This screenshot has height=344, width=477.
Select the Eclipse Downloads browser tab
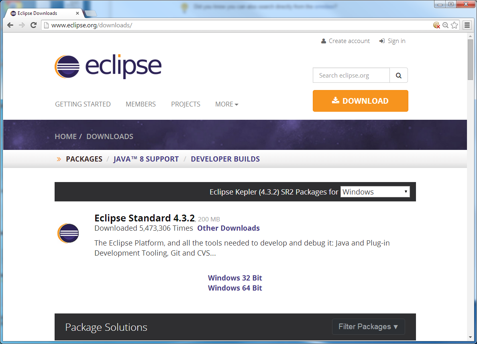45,13
